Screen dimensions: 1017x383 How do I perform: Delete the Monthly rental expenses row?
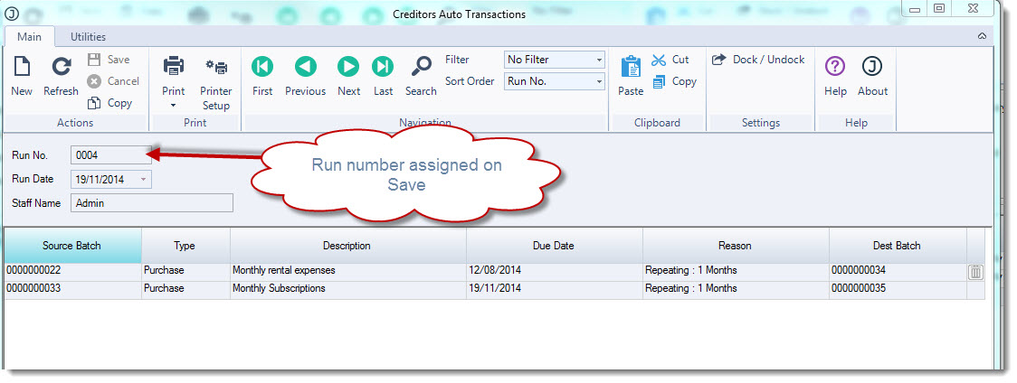pyautogui.click(x=975, y=272)
